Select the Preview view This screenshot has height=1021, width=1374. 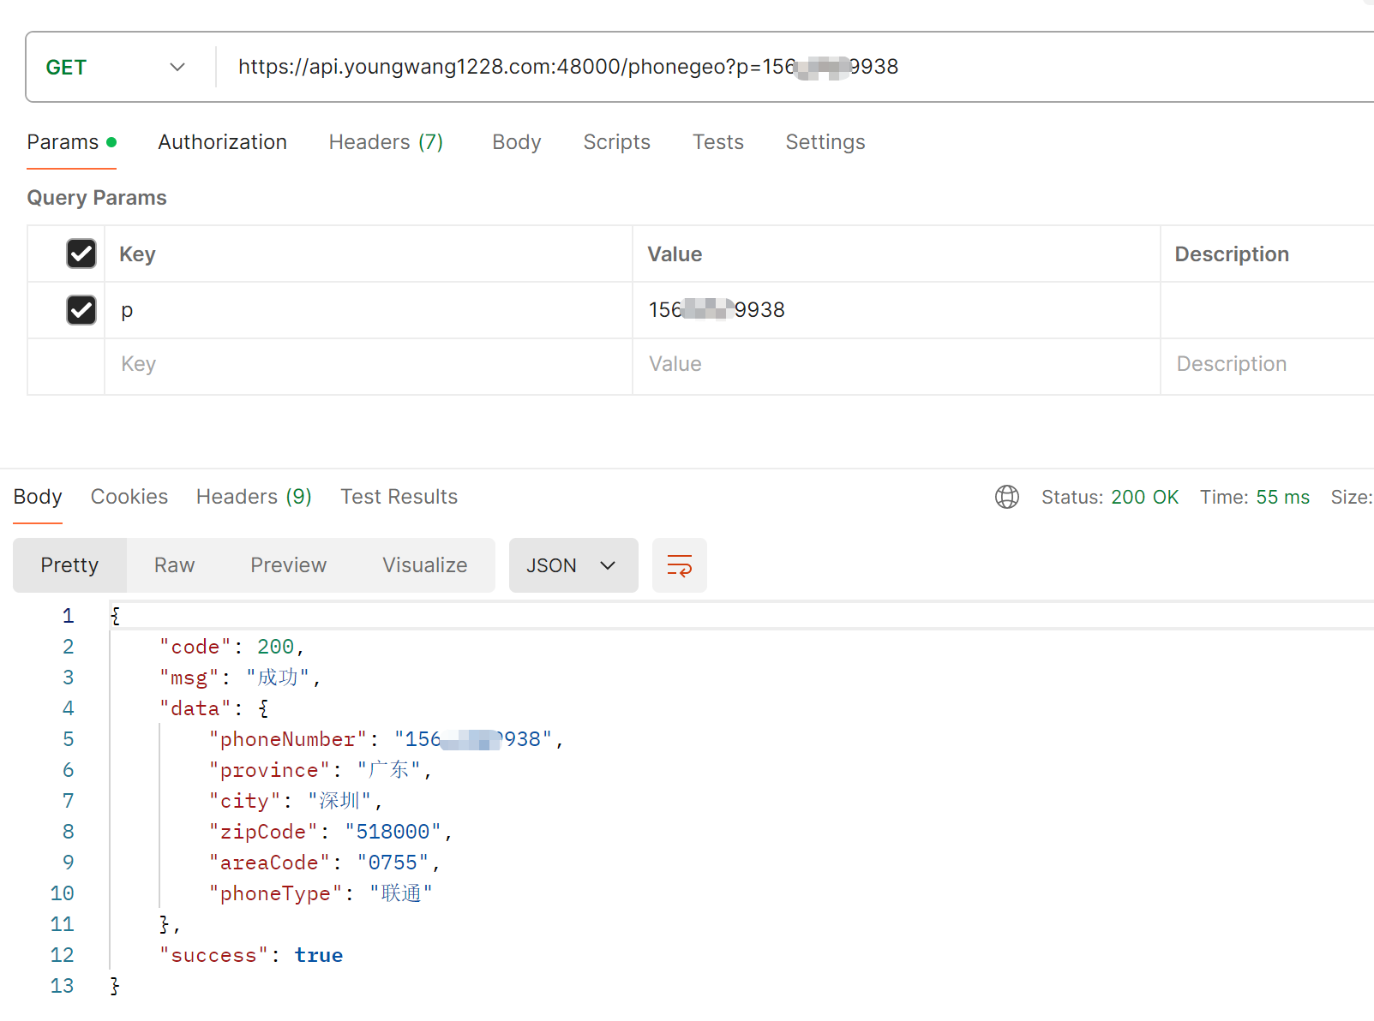(x=289, y=565)
